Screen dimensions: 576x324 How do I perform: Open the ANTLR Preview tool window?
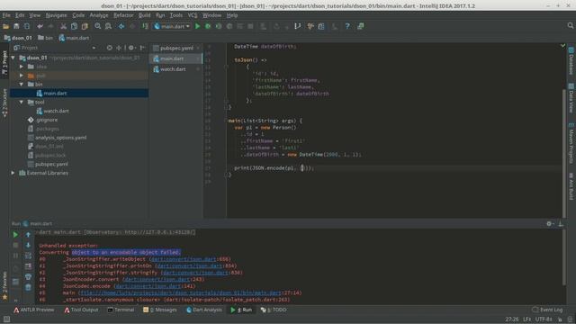[x=34, y=310]
